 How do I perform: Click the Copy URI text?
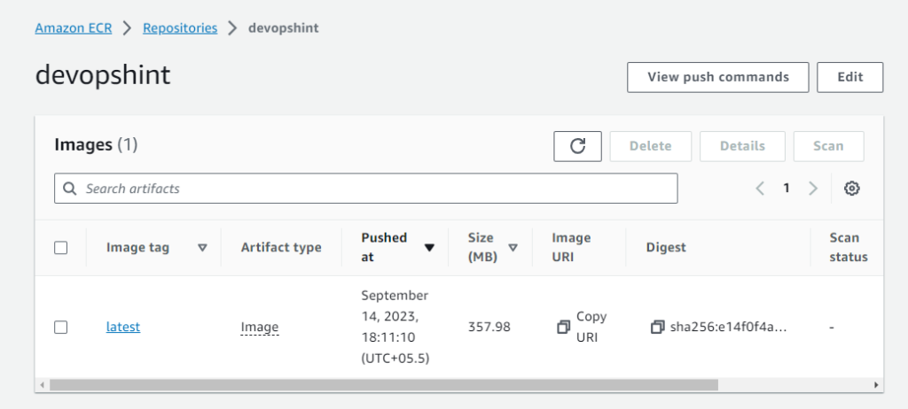click(x=591, y=327)
